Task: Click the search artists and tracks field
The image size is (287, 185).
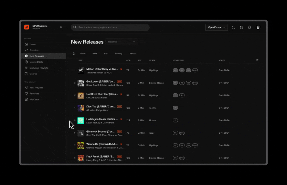Action: 110,27
